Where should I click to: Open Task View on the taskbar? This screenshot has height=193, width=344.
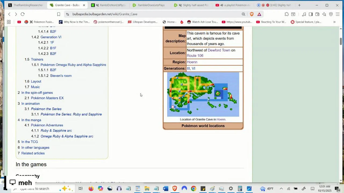click(80, 189)
